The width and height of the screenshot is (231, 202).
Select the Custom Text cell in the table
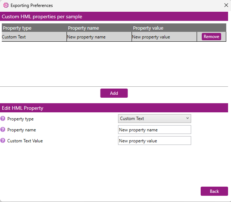click(x=34, y=37)
